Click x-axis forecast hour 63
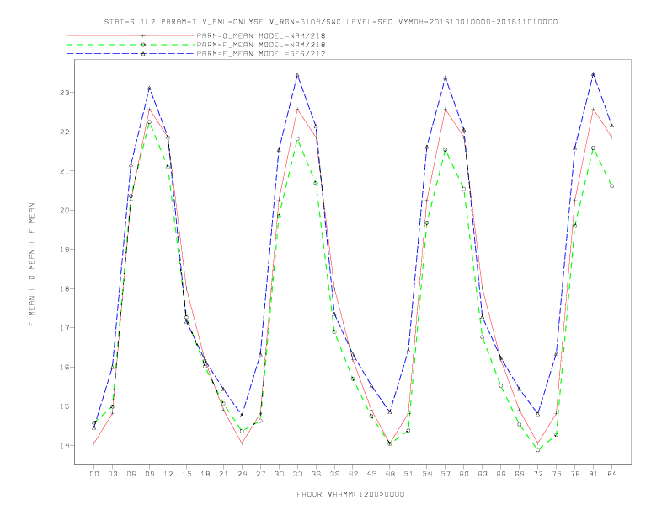This screenshot has width=667, height=516. 483,474
